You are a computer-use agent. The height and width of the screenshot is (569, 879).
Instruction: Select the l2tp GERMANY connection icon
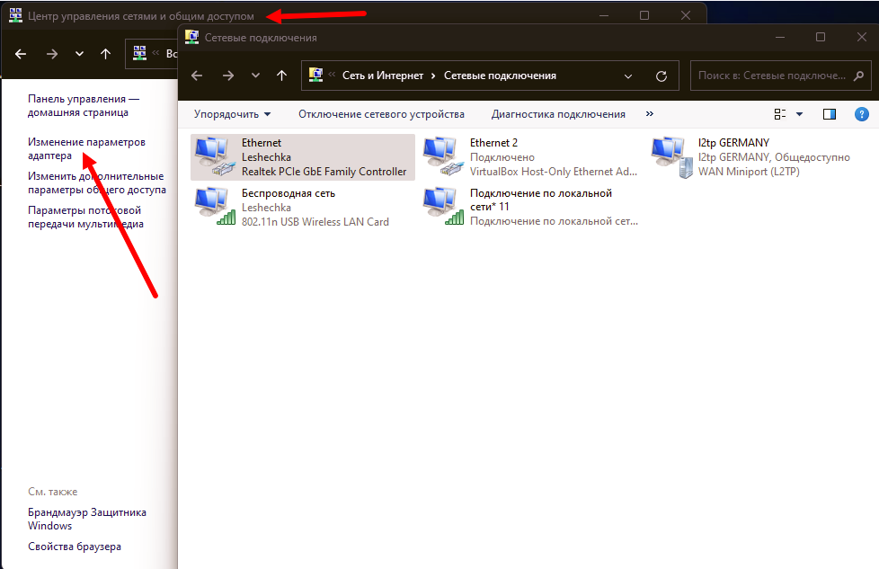click(671, 157)
